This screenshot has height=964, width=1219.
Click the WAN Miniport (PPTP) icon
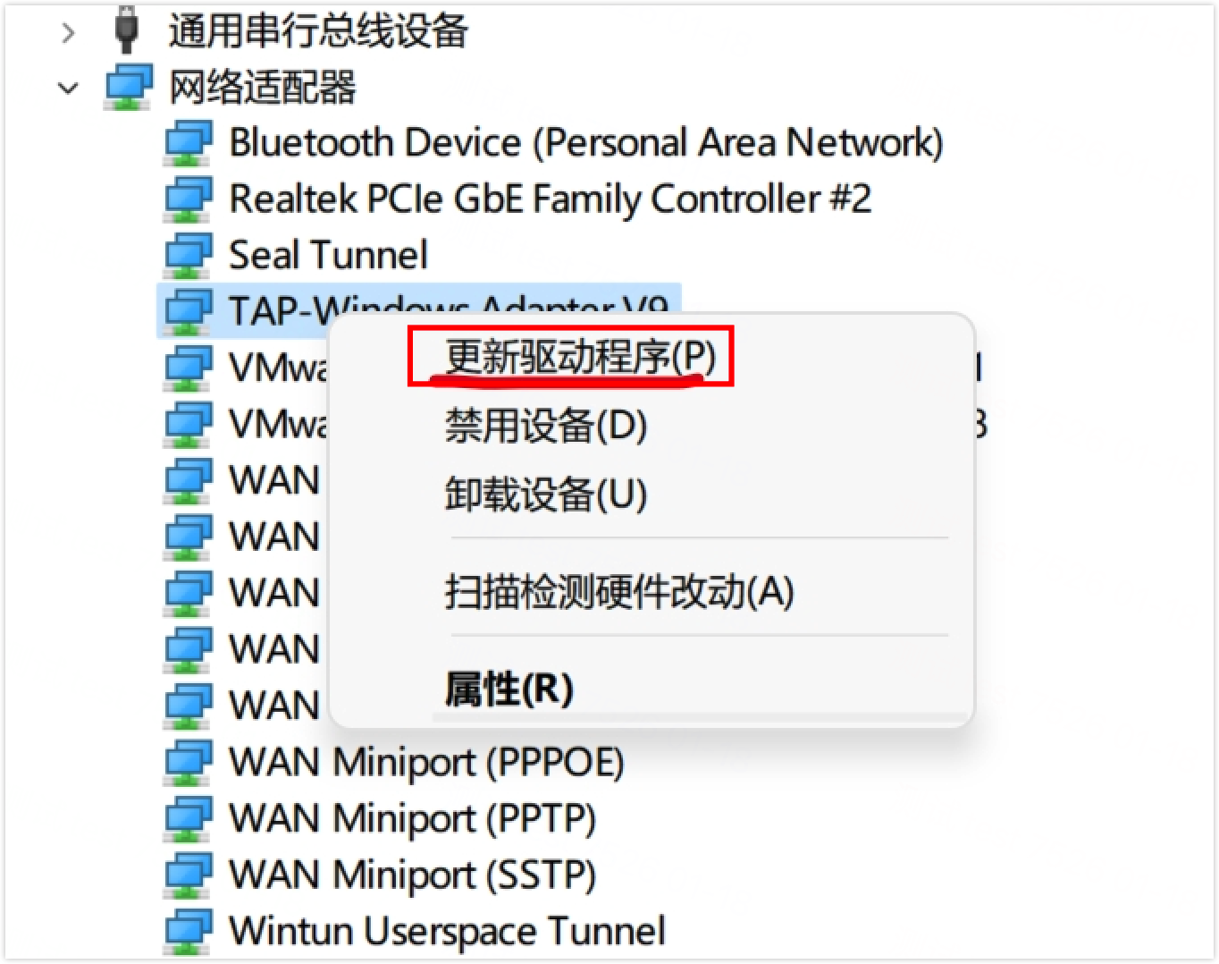tap(188, 819)
